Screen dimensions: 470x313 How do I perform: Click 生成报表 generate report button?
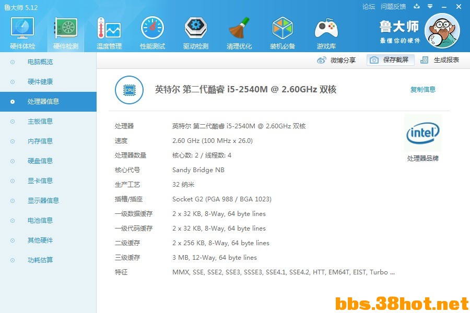click(440, 60)
